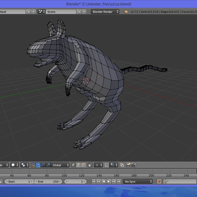This screenshot has height=197, width=197.
Task: Click the OpenGL render image camera icon
Action: tap(128, 165)
